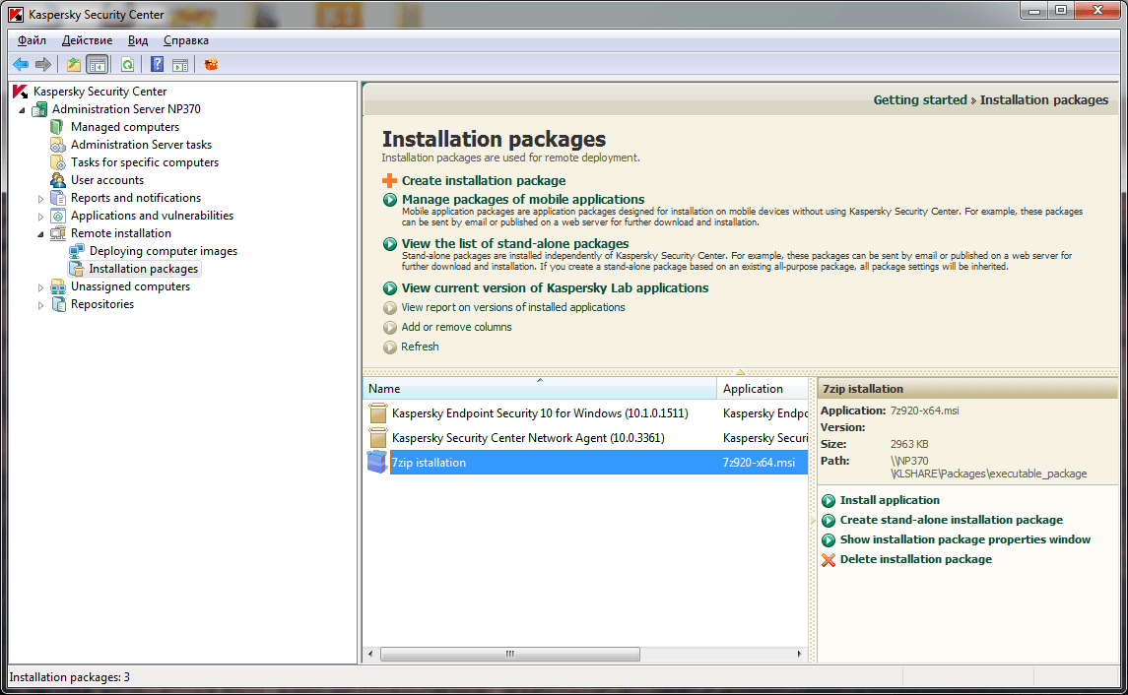Toggle the action pane toolbar icon

click(x=180, y=65)
